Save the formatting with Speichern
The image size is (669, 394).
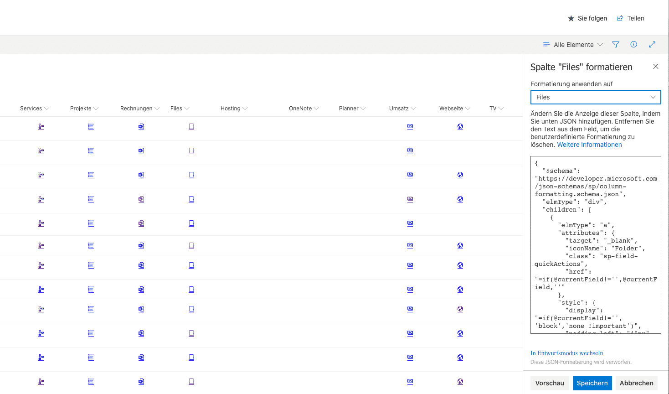pos(592,383)
